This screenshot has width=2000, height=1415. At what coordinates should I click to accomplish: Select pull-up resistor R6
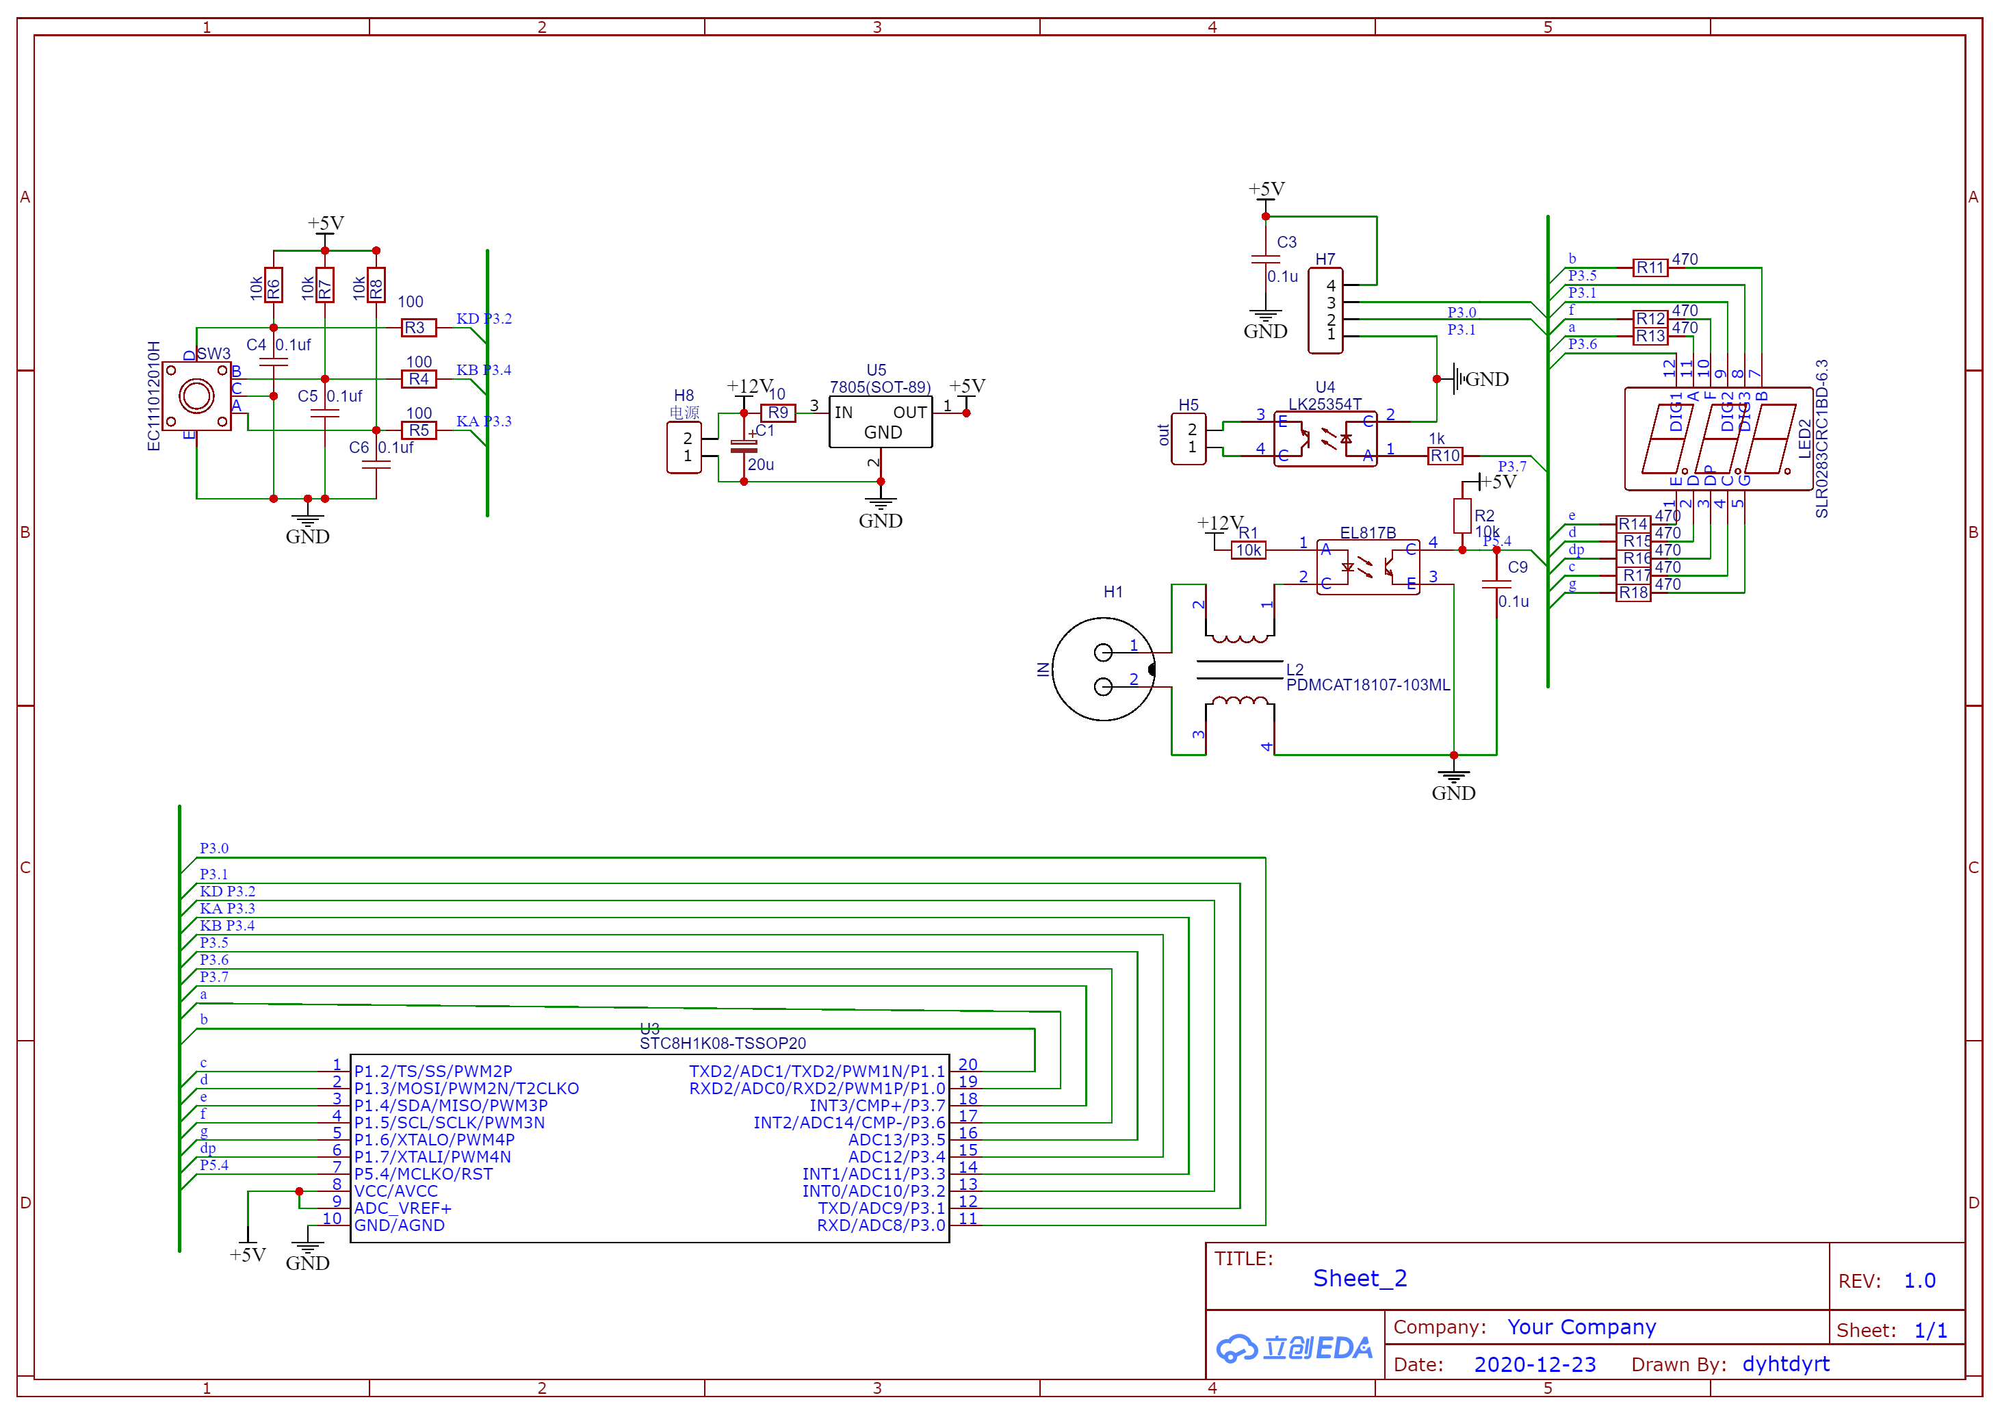pyautogui.click(x=274, y=285)
